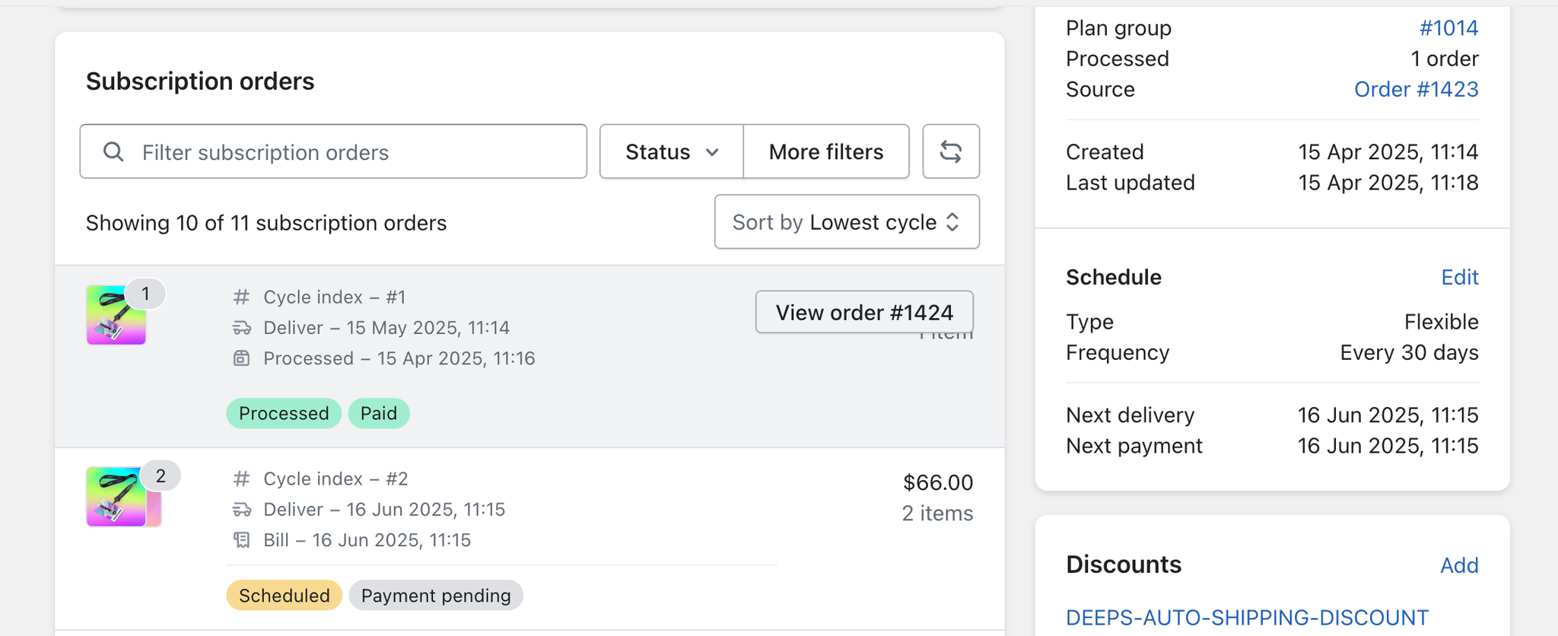Click the search magnifier icon
Viewport: 1558px width, 636px height.
coord(113,152)
